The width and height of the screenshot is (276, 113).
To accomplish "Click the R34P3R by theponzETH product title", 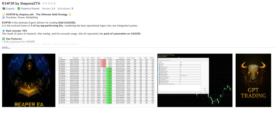I will 21,3.
